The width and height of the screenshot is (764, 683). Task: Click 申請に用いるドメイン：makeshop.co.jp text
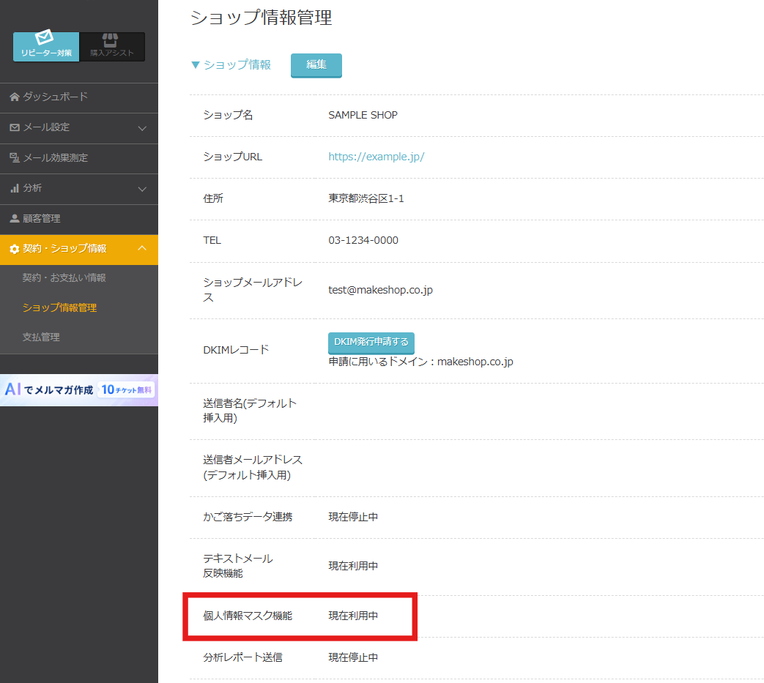(x=420, y=362)
